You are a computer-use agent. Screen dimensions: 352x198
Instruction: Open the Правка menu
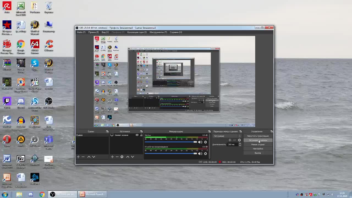[94, 32]
